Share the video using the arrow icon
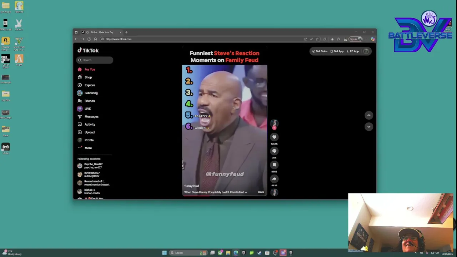The width and height of the screenshot is (457, 257). coord(274,179)
